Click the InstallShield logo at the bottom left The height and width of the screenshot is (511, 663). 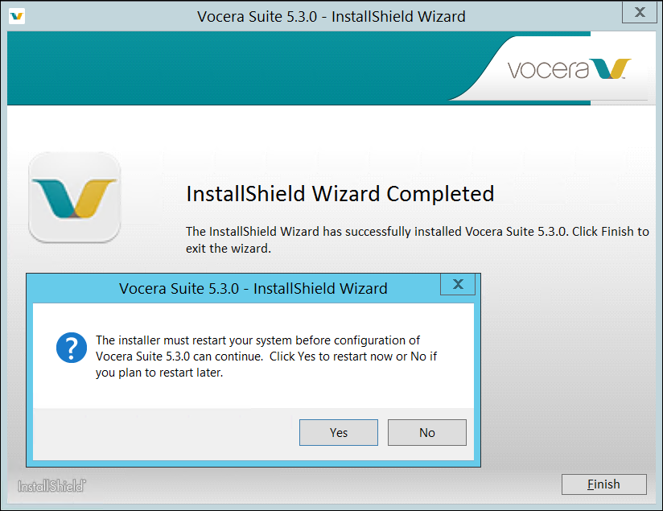pyautogui.click(x=52, y=485)
